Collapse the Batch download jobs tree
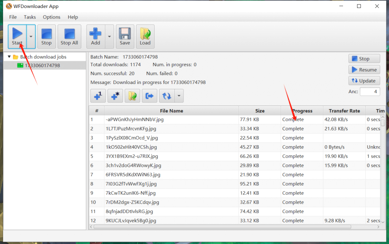Viewport: 389px width, 244px height. 9,57
